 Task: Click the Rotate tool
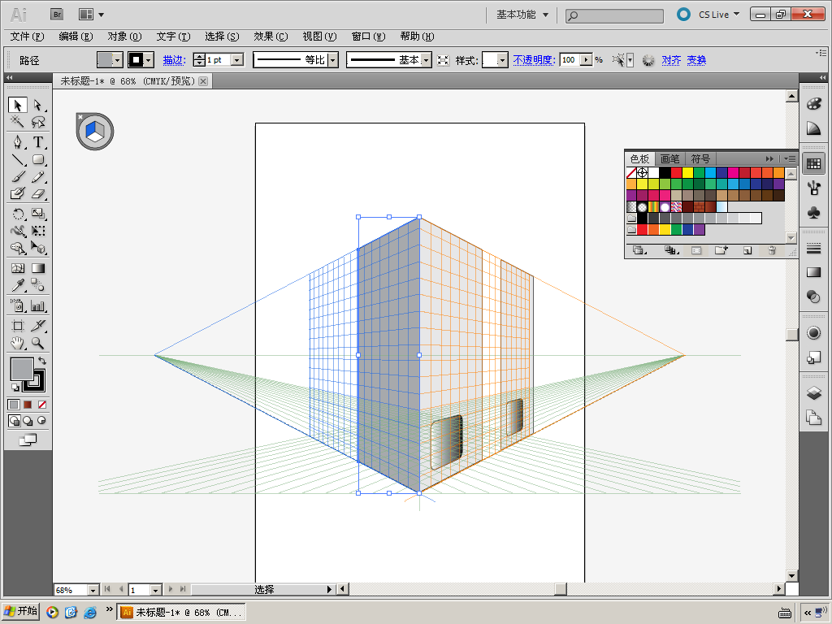[17, 214]
